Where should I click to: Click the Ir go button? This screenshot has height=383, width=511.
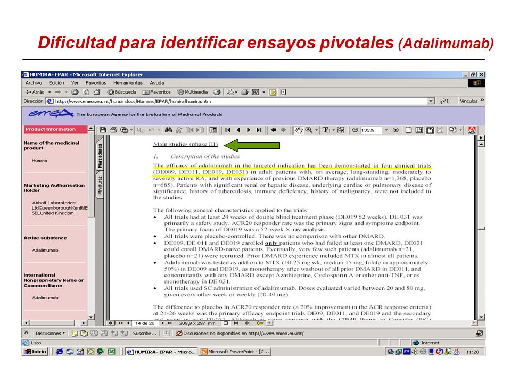[445, 101]
